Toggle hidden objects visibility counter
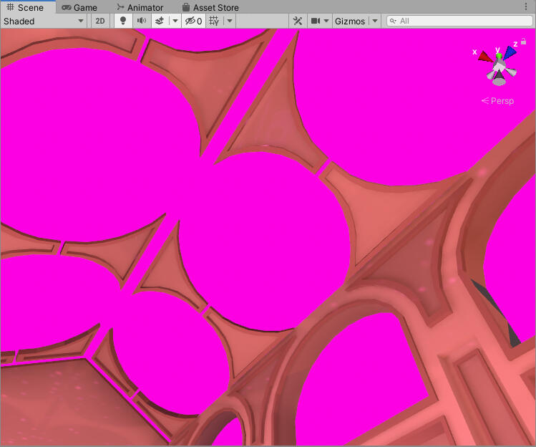The width and height of the screenshot is (536, 447). [x=193, y=21]
